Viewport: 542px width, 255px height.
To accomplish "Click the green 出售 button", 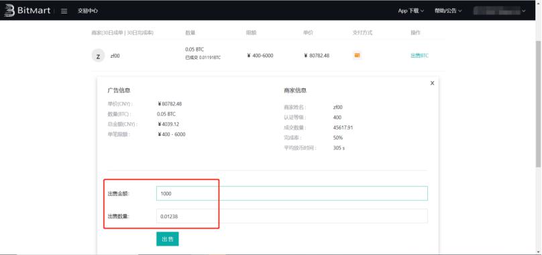I will click(x=168, y=239).
